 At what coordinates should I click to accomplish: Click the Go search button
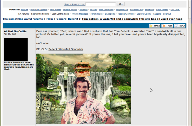click(121, 4)
